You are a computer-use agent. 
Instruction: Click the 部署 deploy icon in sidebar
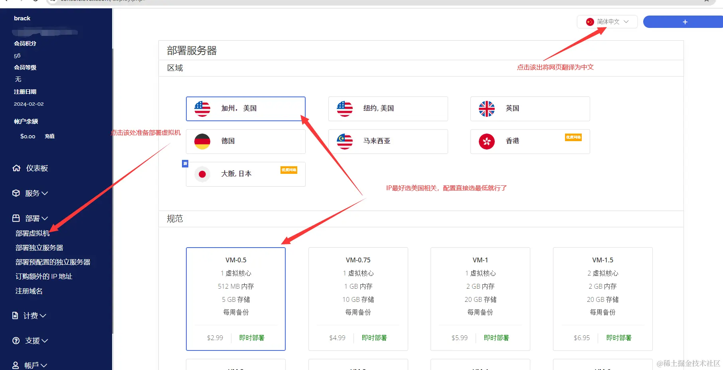tap(16, 218)
